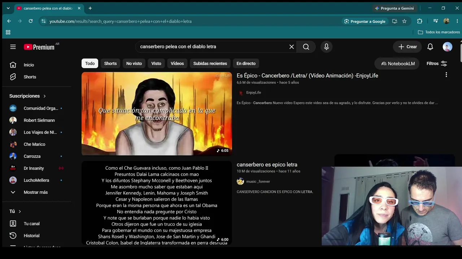Image resolution: width=462 pixels, height=259 pixels.
Task: Open Todos los marcadores folder
Action: [x=439, y=32]
